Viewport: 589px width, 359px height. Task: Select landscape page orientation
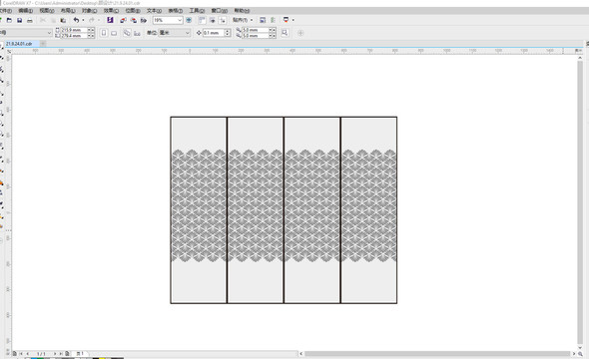click(x=114, y=33)
